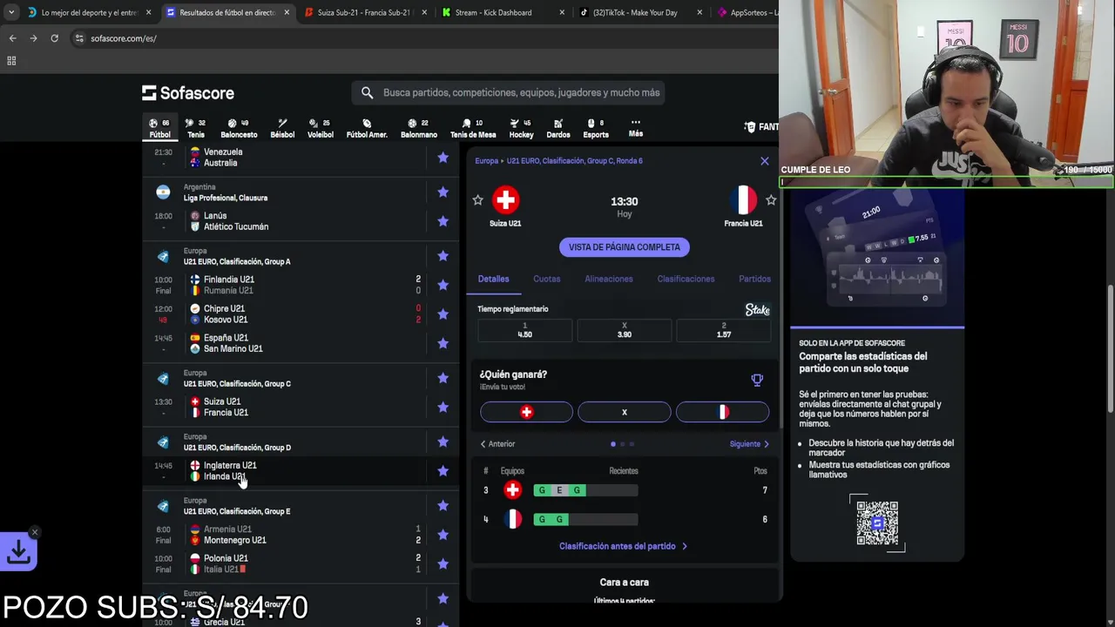This screenshot has width=1115, height=627.
Task: Favorite the U21 EURO Group A league
Action: pos(443,256)
